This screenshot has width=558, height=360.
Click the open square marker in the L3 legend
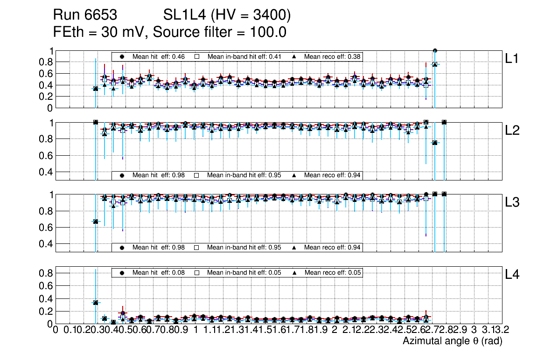(x=197, y=247)
